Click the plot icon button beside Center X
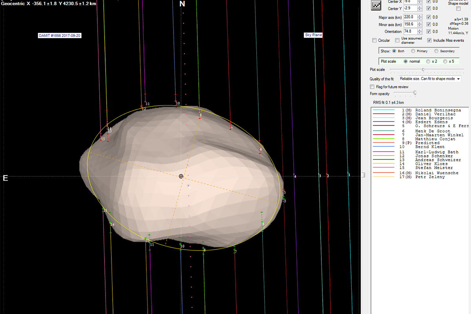The width and height of the screenshot is (471, 314). pos(376,5)
